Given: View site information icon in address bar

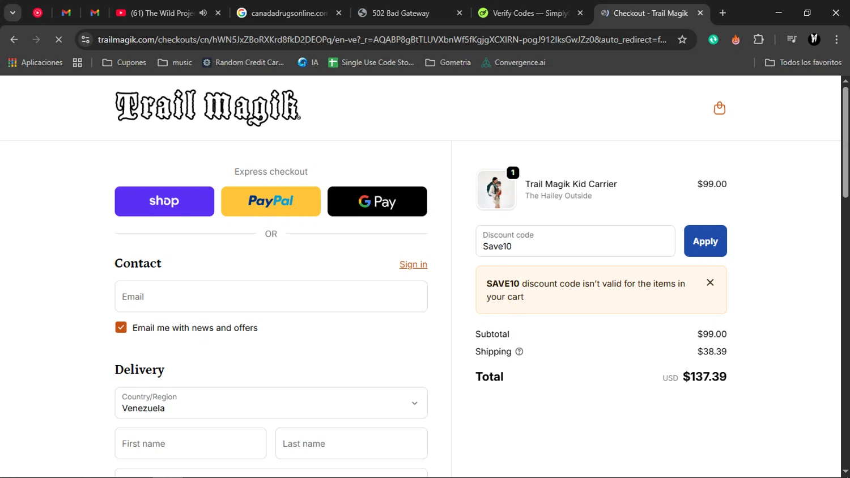Looking at the screenshot, I should (x=86, y=39).
